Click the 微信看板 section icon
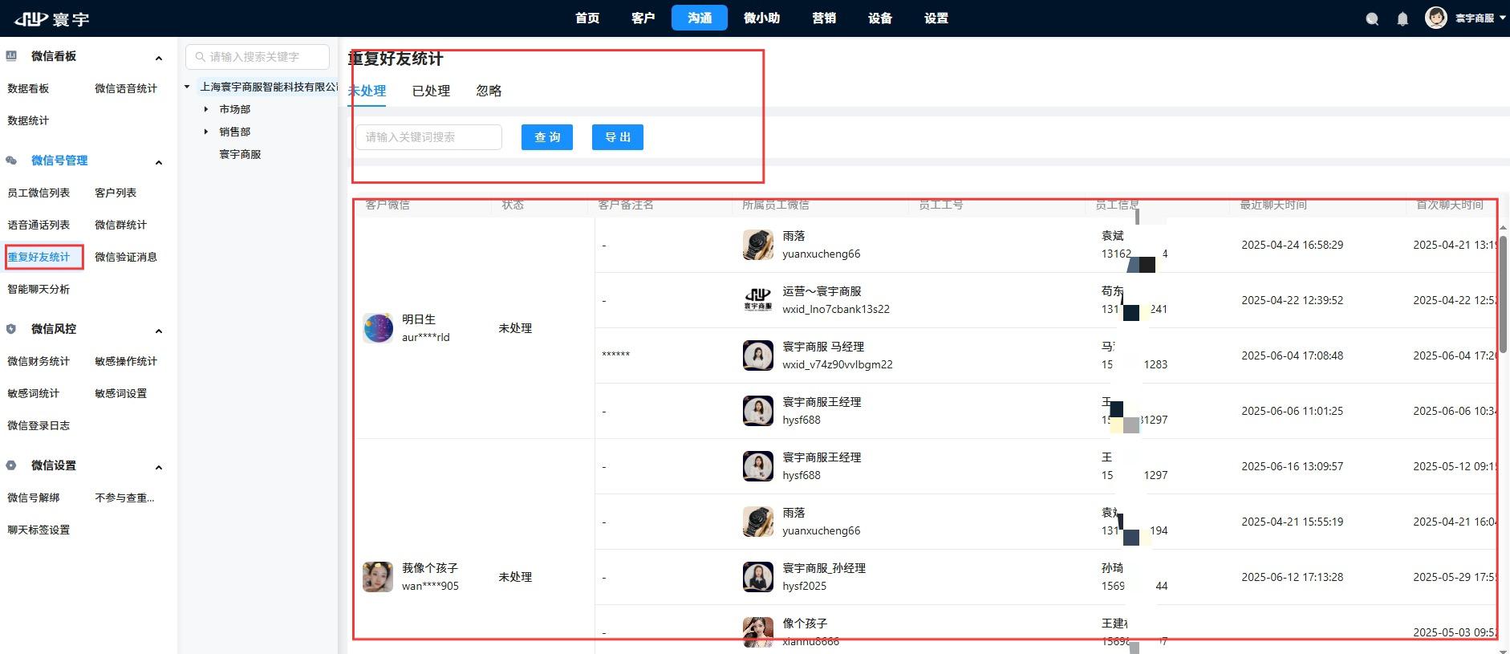The height and width of the screenshot is (654, 1510). (11, 56)
